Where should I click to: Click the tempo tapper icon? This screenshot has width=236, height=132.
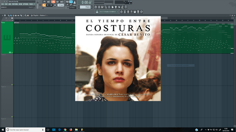pyautogui.click(x=119, y=7)
